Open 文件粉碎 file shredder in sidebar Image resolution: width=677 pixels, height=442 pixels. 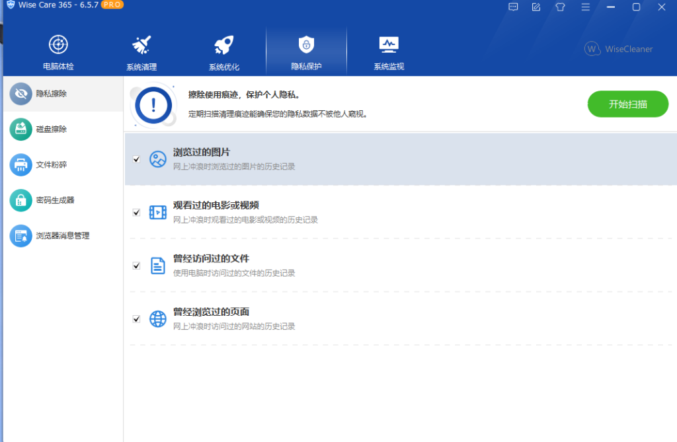[x=63, y=165]
